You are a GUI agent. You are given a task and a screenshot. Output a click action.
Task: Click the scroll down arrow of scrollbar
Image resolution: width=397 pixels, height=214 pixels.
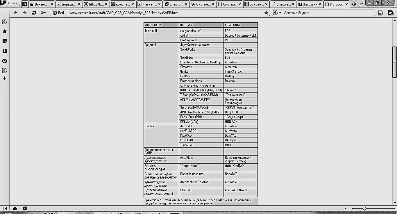pos(394,203)
